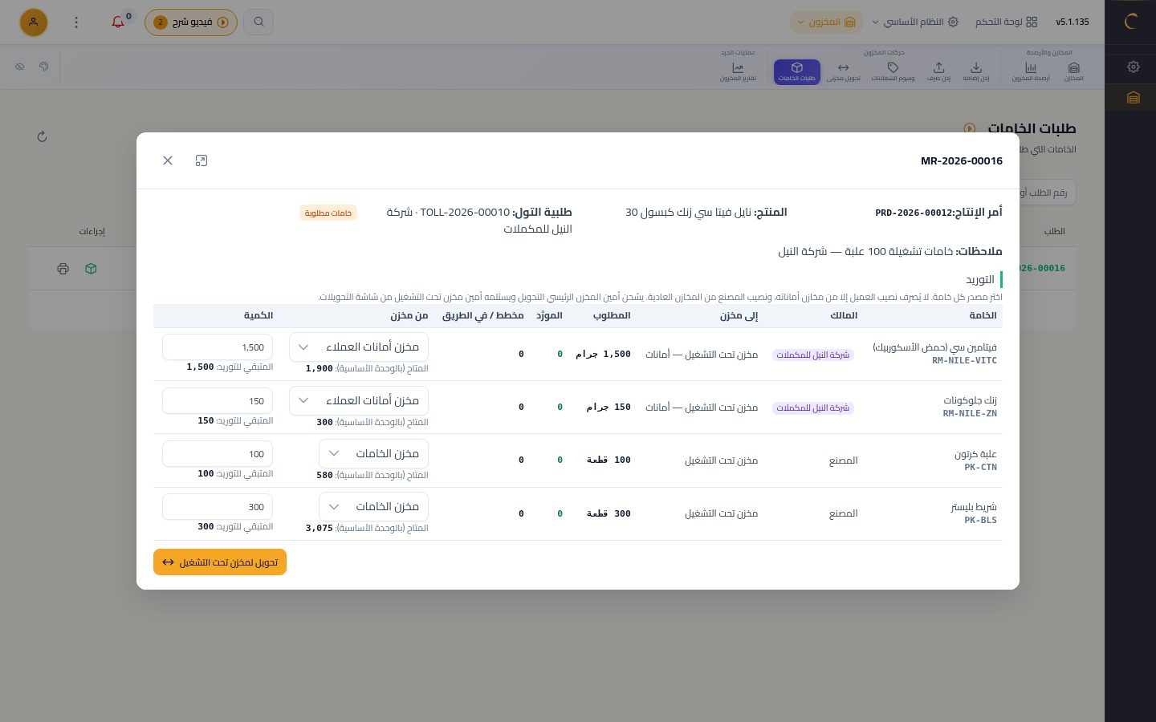Refresh the requests list

tap(42, 136)
